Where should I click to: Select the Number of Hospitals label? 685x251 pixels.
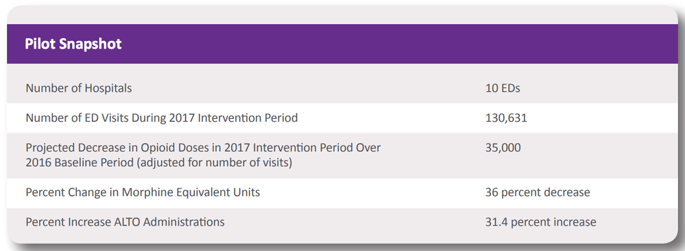coord(79,88)
